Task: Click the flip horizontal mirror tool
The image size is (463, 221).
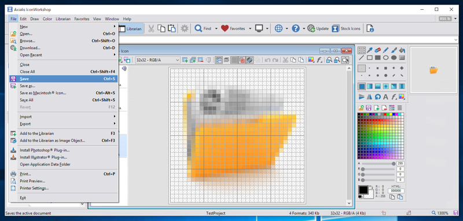Action: pos(370,97)
